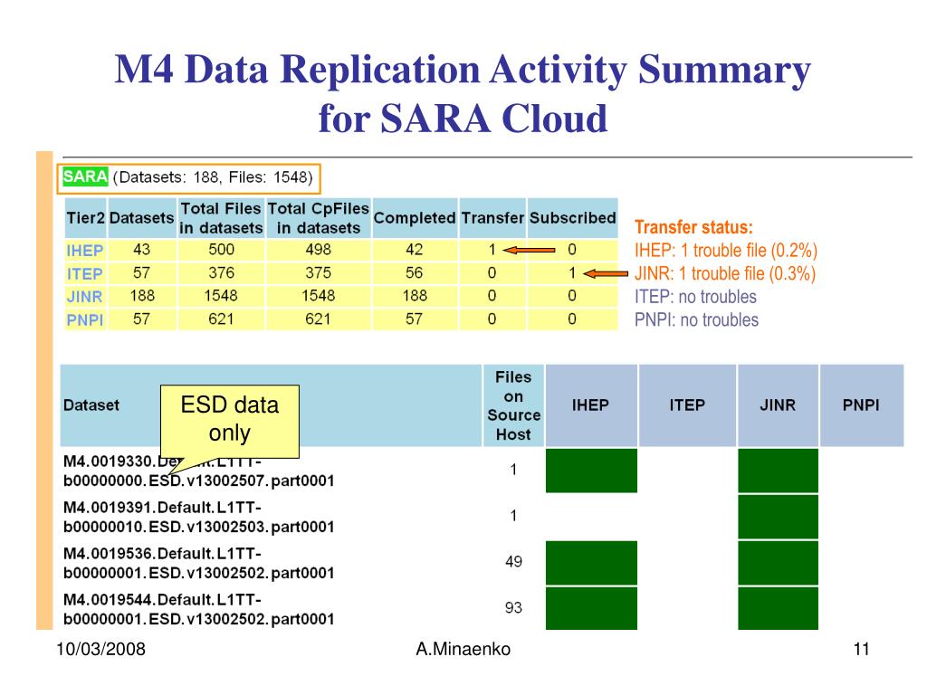Select the Subscribed column header
927x695 pixels.
[x=572, y=218]
